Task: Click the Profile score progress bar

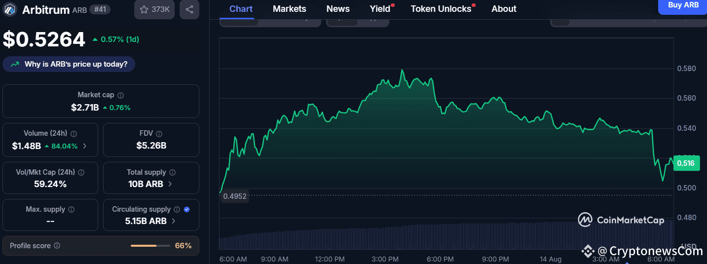Action: (150, 246)
